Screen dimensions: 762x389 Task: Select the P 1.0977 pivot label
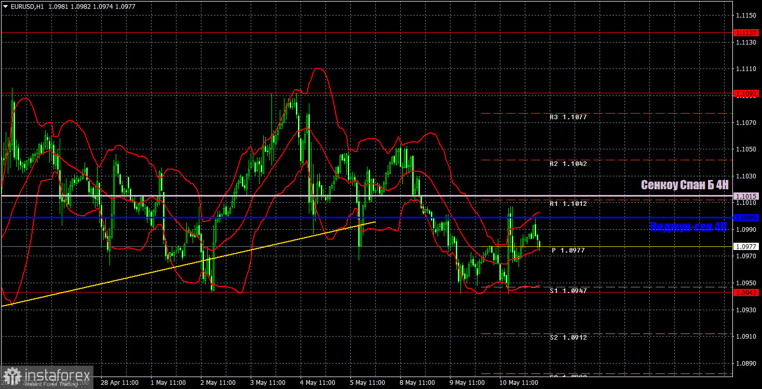click(x=568, y=251)
